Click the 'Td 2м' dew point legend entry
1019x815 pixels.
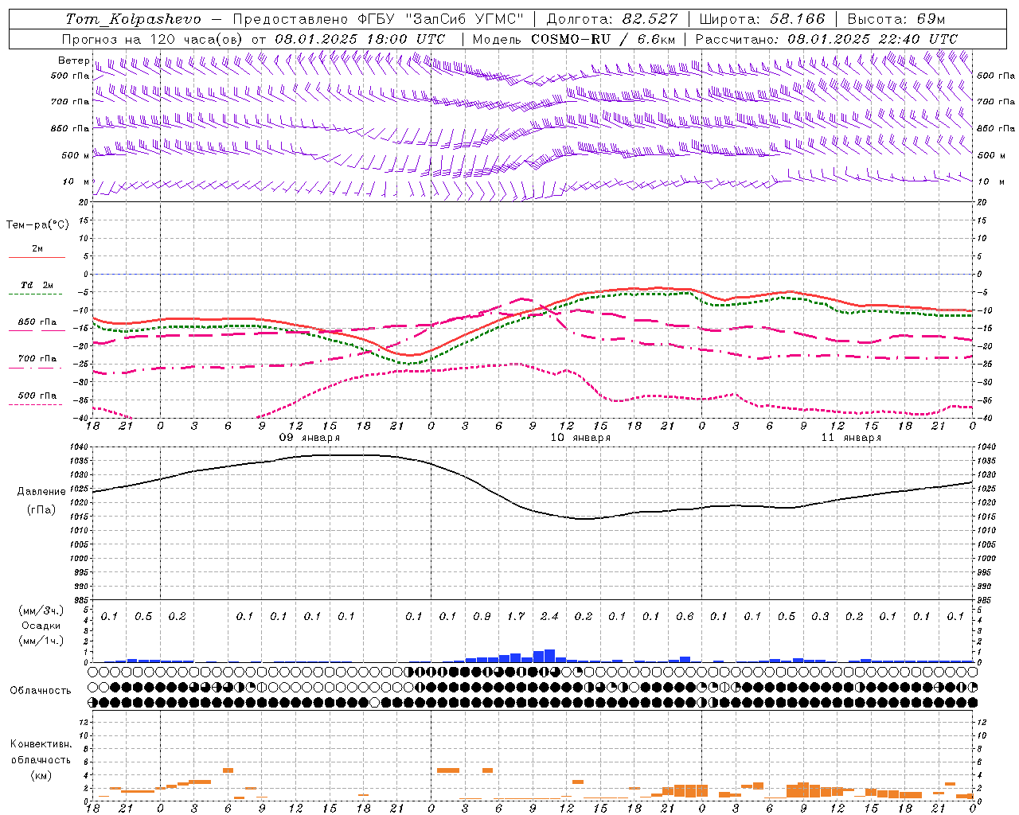(x=37, y=285)
